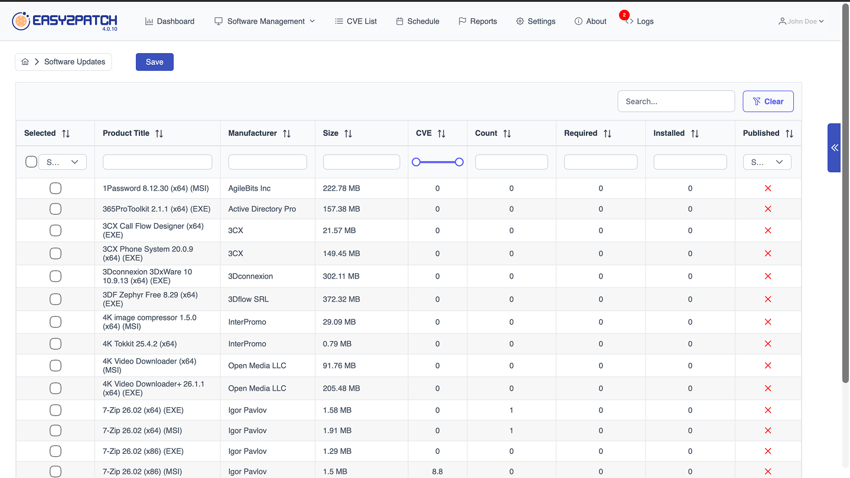Select the 4K Tokkit 25.4.2 checkbox
850x478 pixels.
[x=56, y=343]
